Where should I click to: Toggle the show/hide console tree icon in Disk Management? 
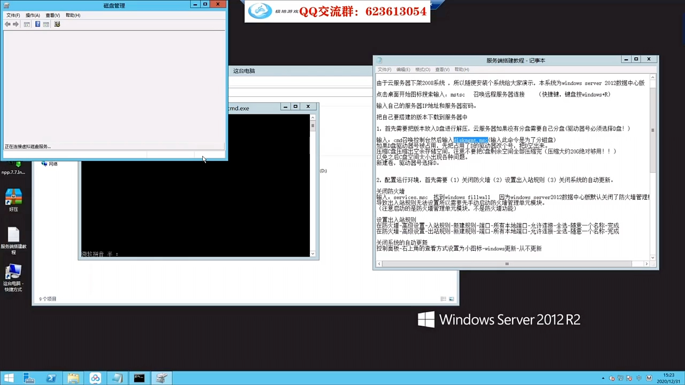coord(27,24)
